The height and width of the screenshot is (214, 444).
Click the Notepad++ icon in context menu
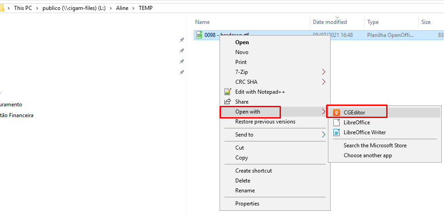(x=228, y=92)
